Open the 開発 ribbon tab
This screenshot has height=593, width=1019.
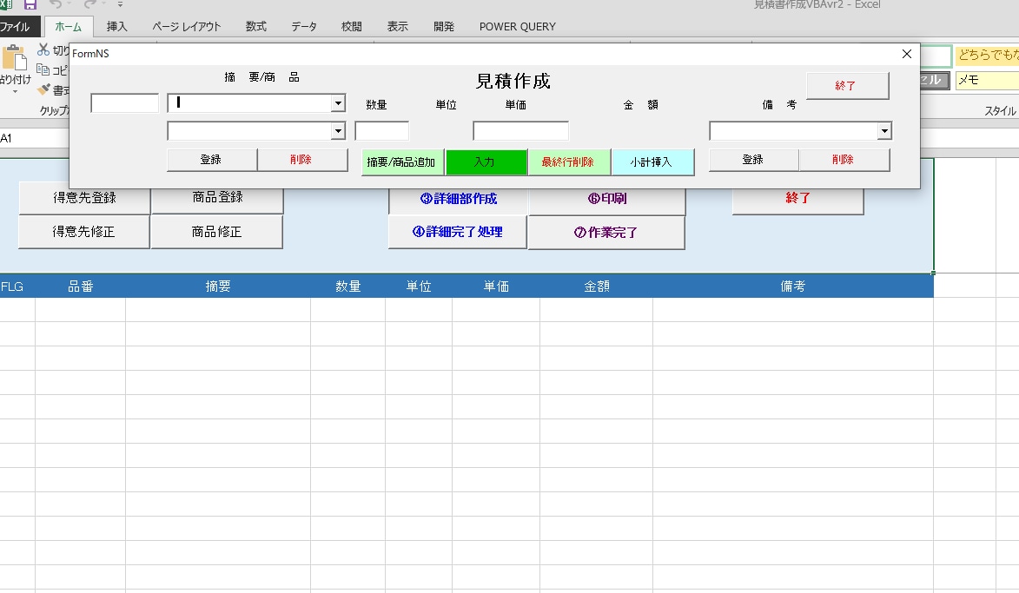pos(444,27)
